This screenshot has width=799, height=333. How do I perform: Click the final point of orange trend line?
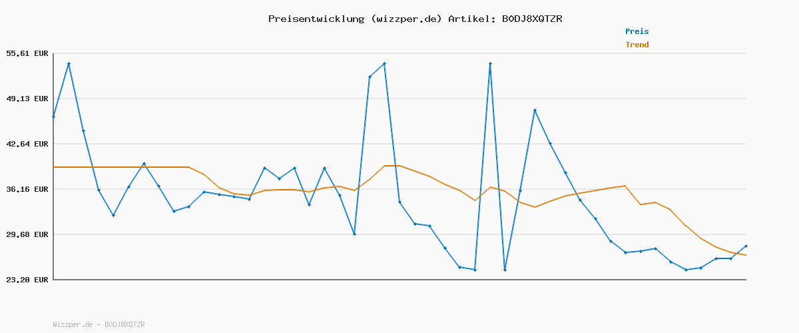pos(746,255)
